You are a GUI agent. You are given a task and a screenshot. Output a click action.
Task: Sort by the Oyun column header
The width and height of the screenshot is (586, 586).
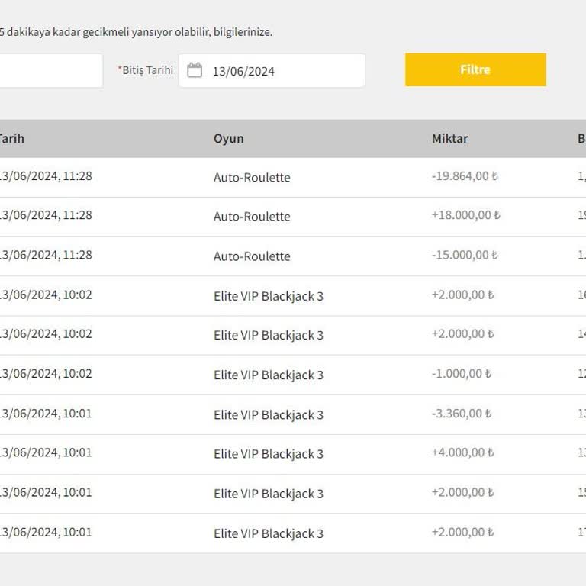tap(229, 139)
